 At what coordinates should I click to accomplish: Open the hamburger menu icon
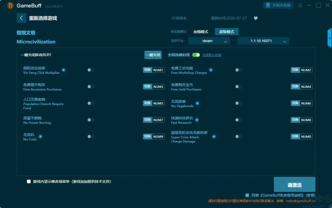coord(300,5)
